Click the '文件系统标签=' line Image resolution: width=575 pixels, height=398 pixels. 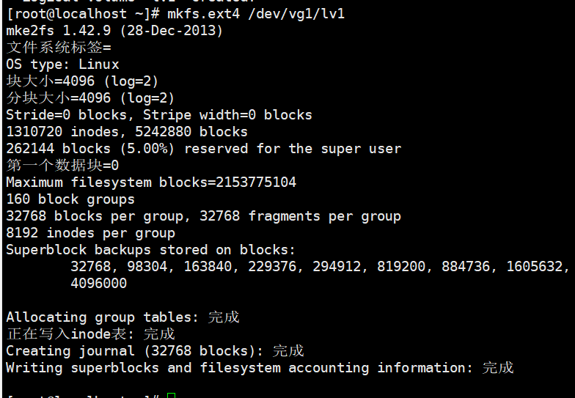(59, 47)
